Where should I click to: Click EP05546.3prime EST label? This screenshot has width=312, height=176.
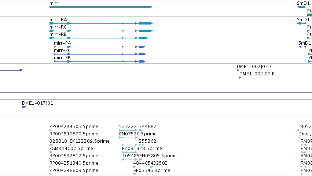point(152,171)
